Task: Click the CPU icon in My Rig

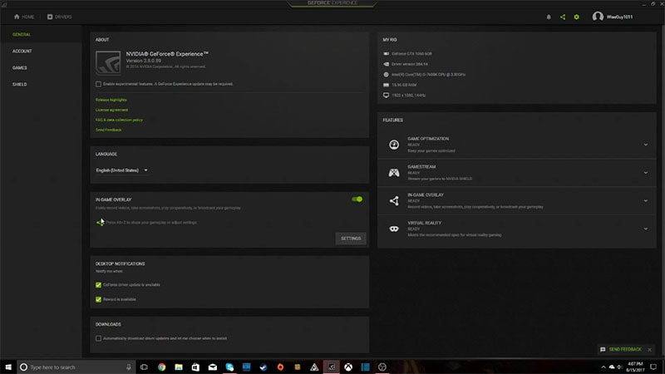Action: (386, 74)
